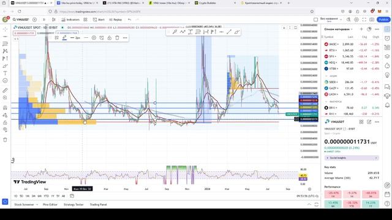Select the trend line drawing tool
Screen dimensions: 392x220
point(5,37)
